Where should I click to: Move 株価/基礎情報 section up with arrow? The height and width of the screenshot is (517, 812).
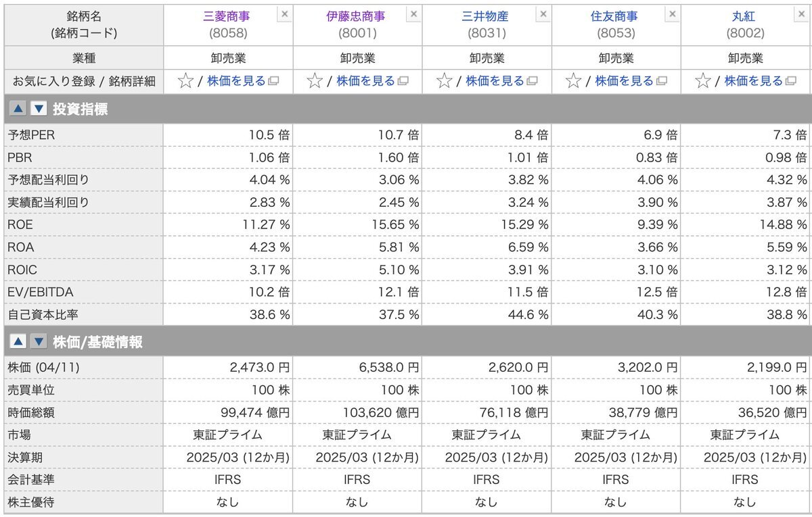click(x=18, y=341)
